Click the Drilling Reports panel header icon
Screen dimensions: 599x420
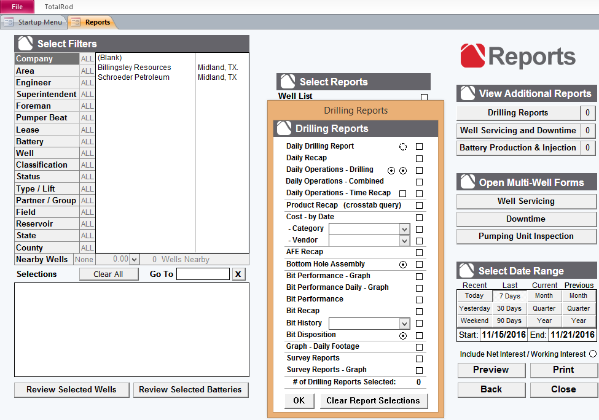coord(284,128)
